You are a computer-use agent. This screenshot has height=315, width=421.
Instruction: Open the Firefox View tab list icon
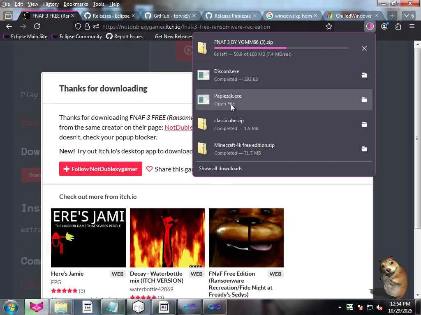point(8,16)
